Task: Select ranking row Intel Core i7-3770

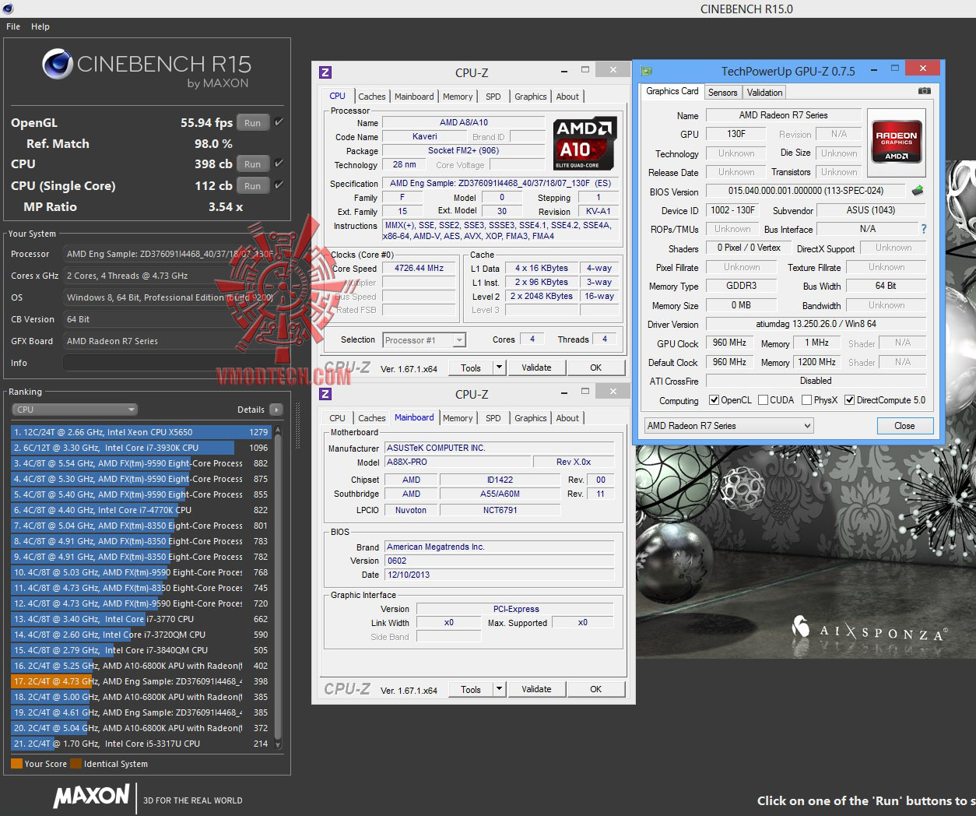Action: click(x=140, y=619)
